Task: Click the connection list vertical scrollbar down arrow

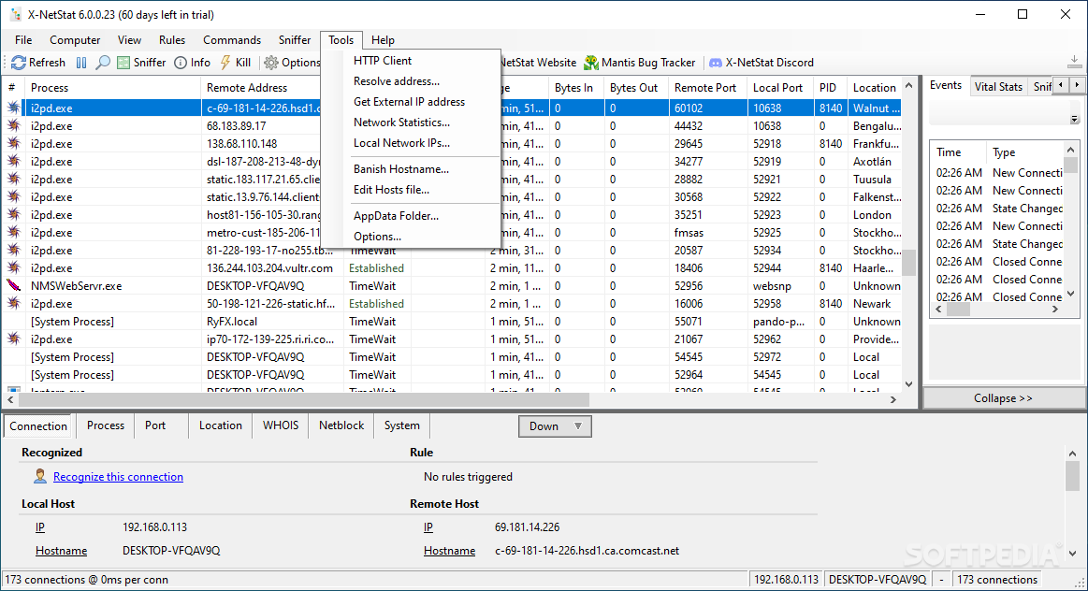Action: [909, 383]
